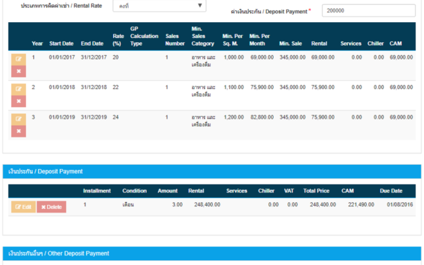Select the Condition column header

point(134,191)
